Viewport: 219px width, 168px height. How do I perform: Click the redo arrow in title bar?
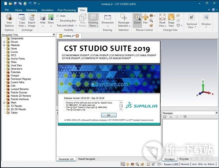(x=35, y=4)
